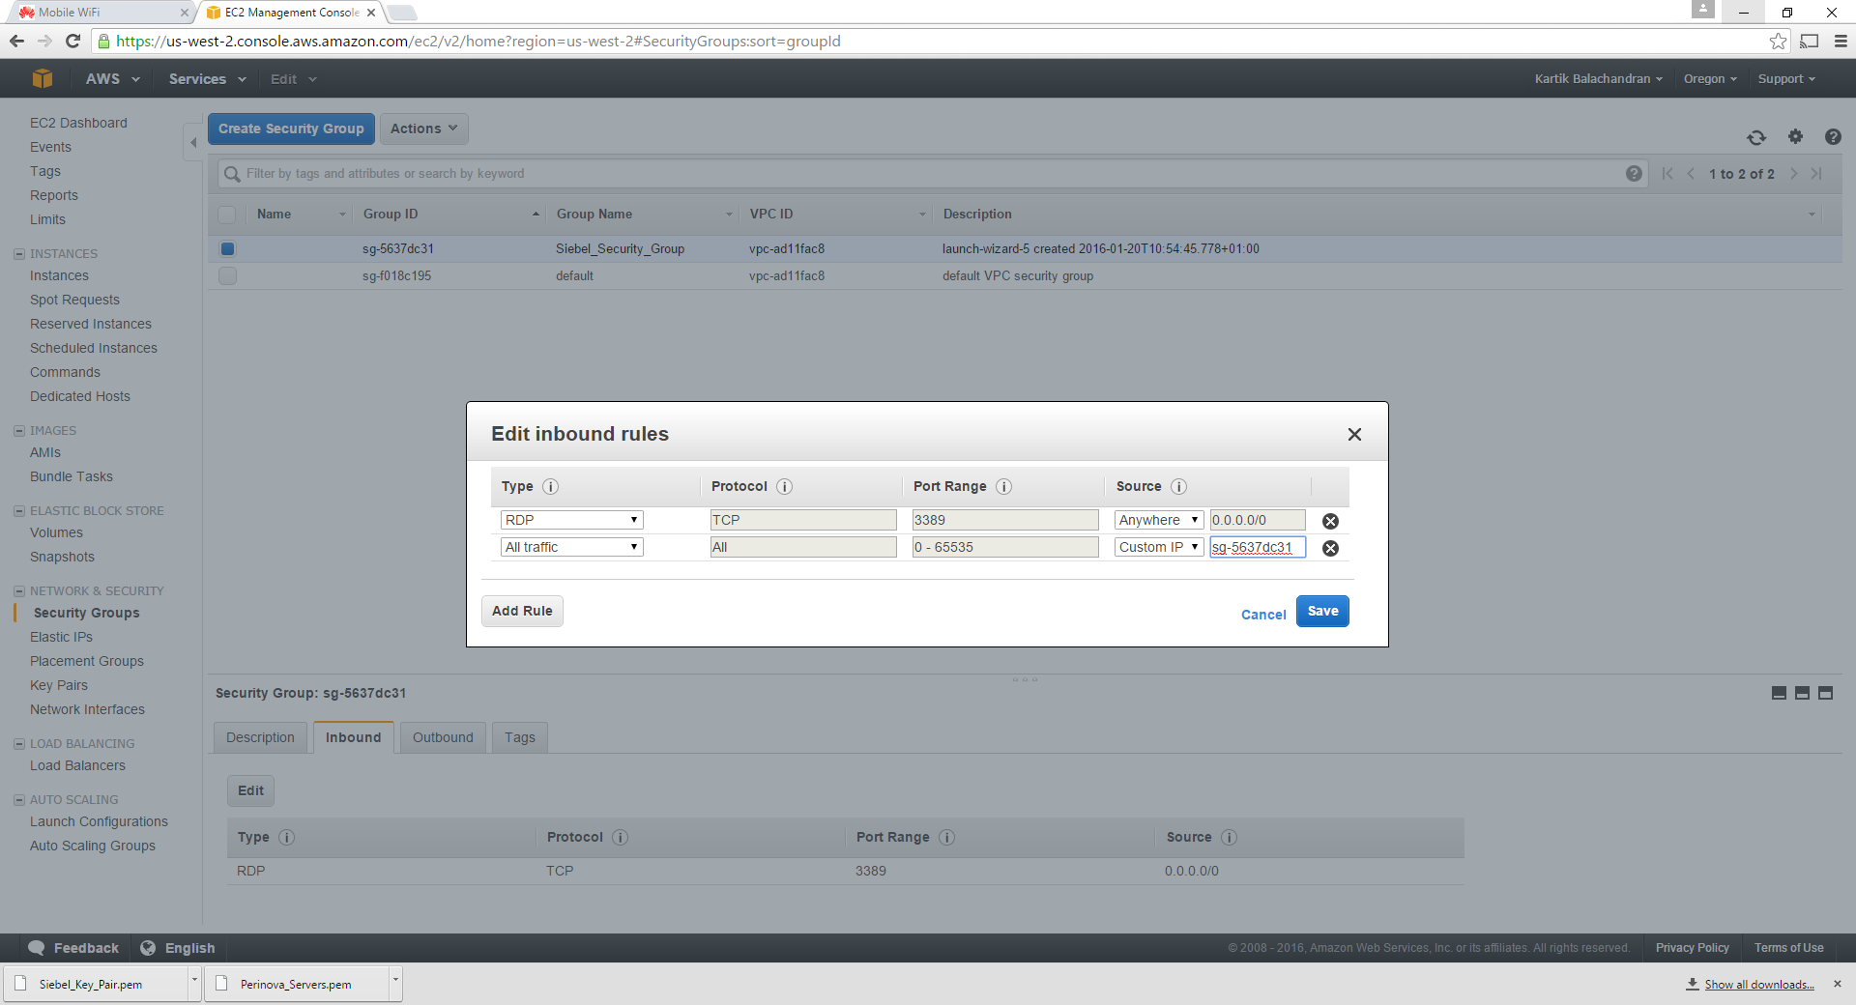Click the AWS cube logo icon

[x=42, y=78]
